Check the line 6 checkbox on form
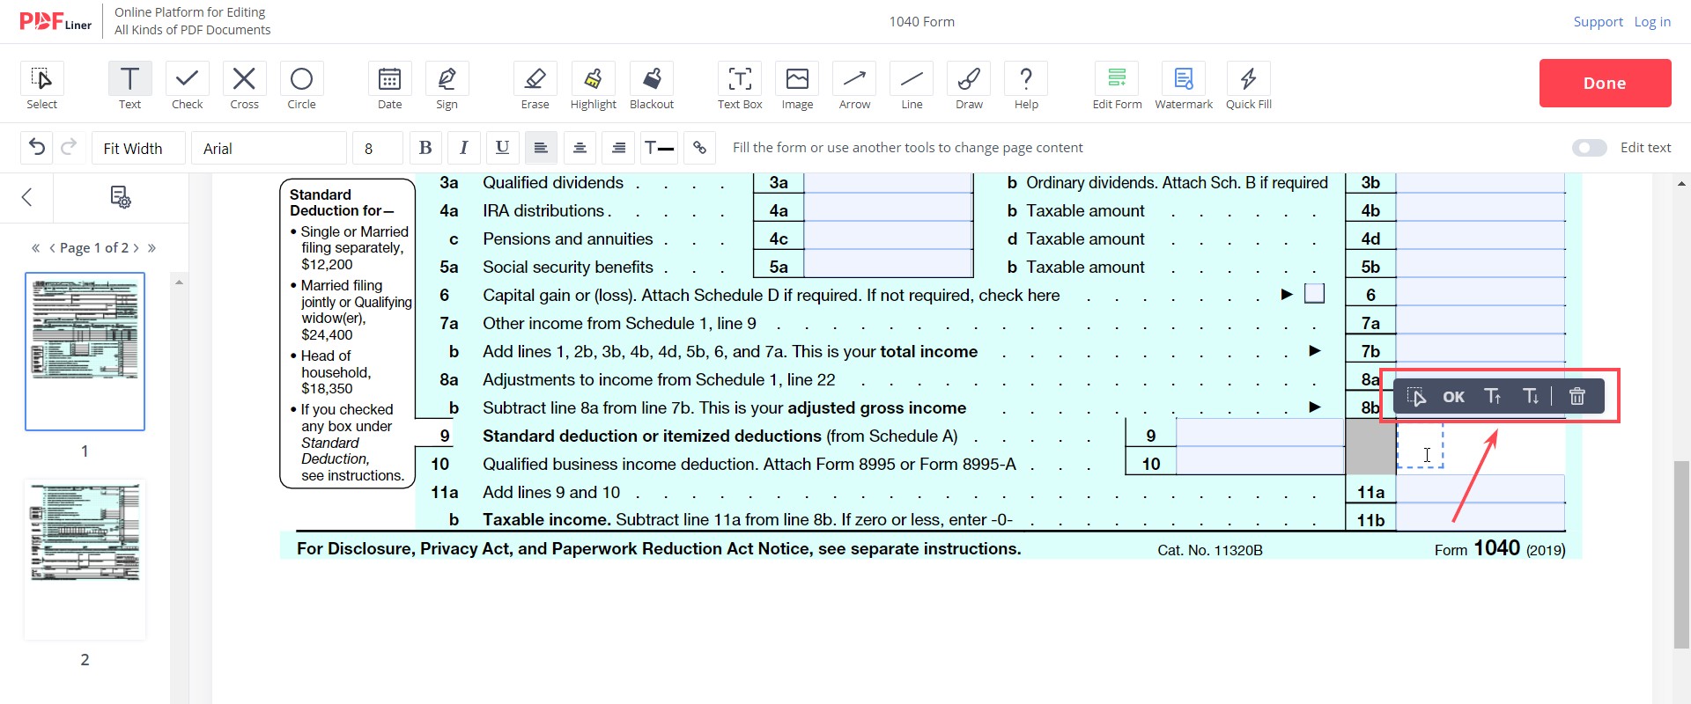Viewport: 1691px width, 704px height. 1314,293
